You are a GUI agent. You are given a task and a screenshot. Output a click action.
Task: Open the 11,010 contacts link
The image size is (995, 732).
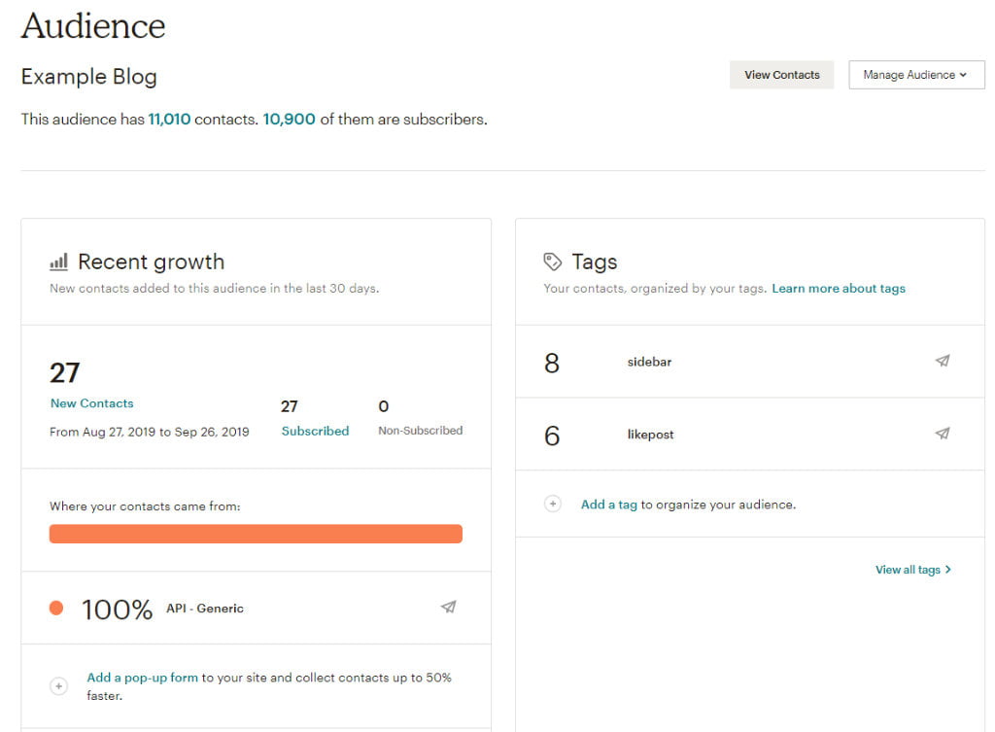(168, 119)
